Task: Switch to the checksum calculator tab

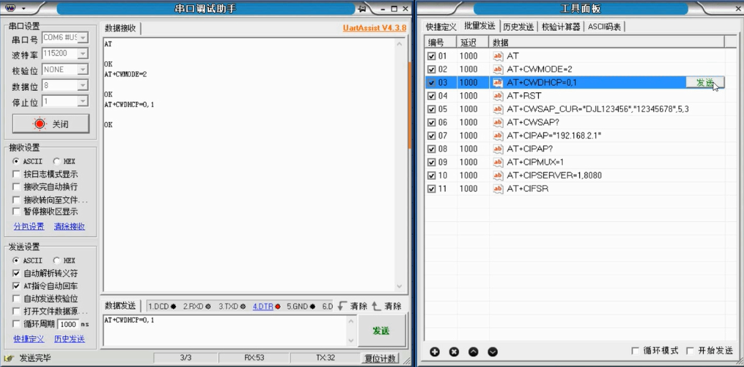Action: pos(561,27)
